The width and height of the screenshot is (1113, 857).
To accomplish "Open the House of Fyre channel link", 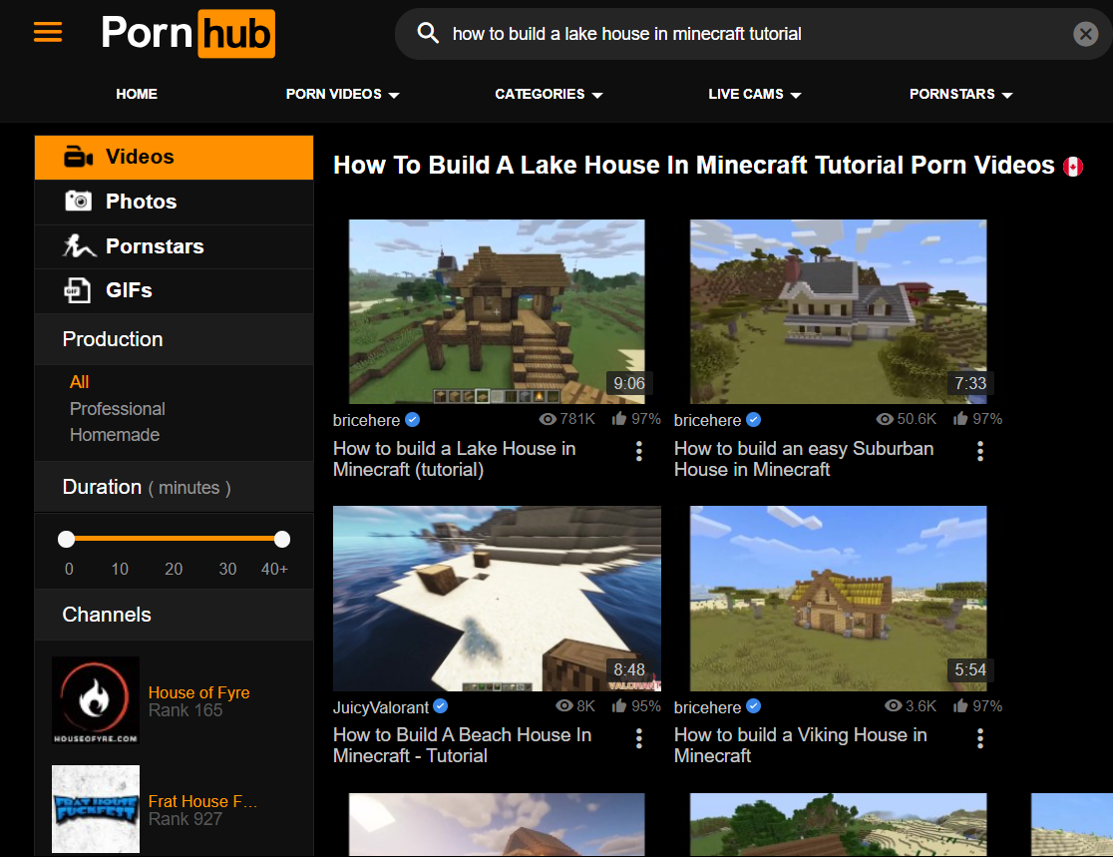I will click(x=198, y=692).
